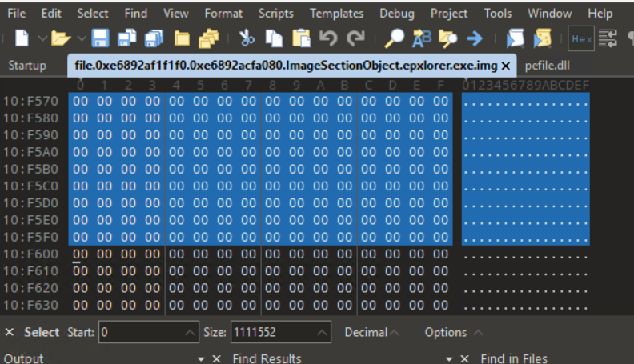
Task: Expand the Size field history arrow
Action: click(323, 332)
